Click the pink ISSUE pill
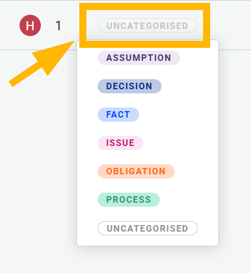The height and width of the screenshot is (273, 251). 120,143
